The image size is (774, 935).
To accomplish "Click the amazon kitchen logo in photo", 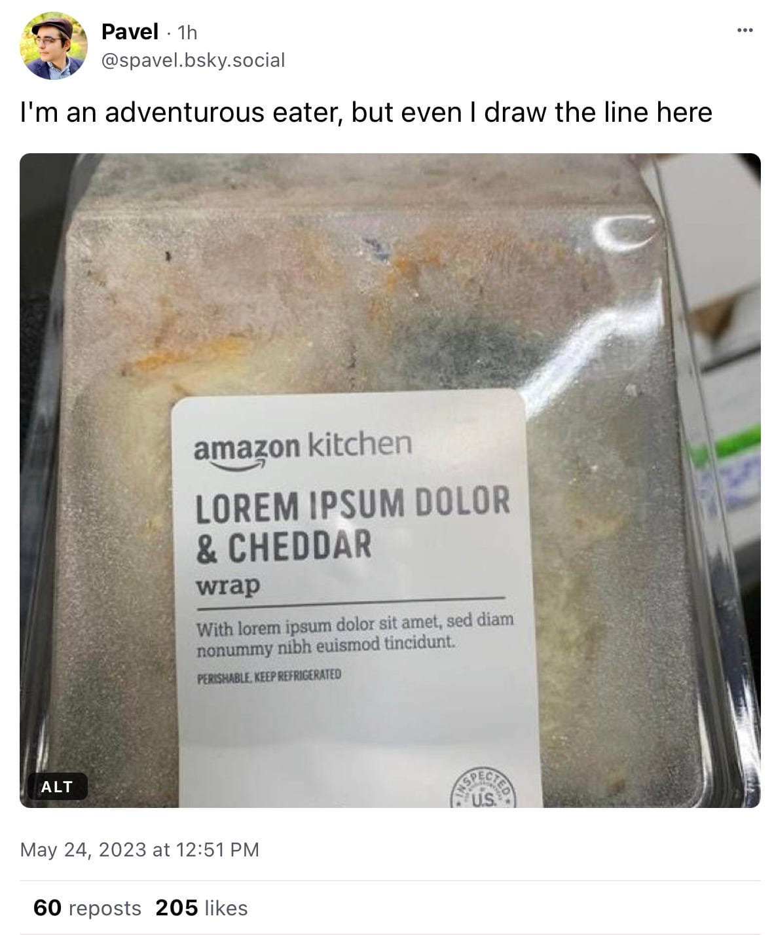I will click(302, 449).
